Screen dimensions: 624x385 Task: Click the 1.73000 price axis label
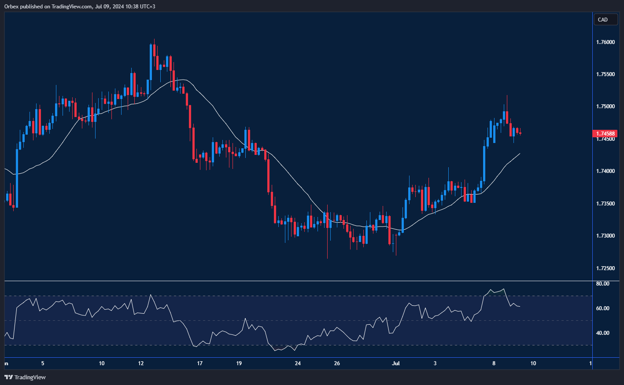(x=605, y=236)
